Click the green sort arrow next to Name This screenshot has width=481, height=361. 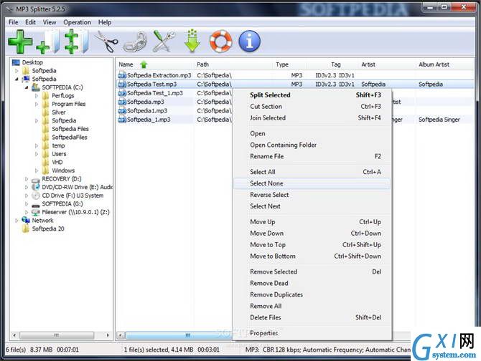[x=144, y=64]
